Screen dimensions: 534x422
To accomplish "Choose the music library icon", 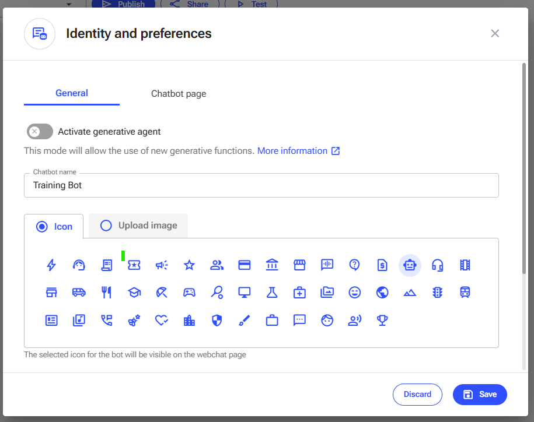I will [79, 321].
